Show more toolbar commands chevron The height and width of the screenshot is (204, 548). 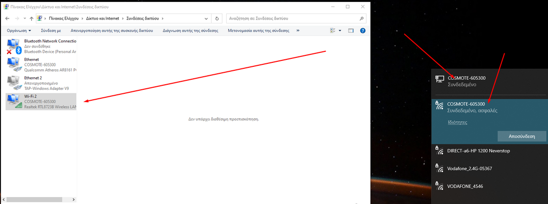[x=298, y=30]
